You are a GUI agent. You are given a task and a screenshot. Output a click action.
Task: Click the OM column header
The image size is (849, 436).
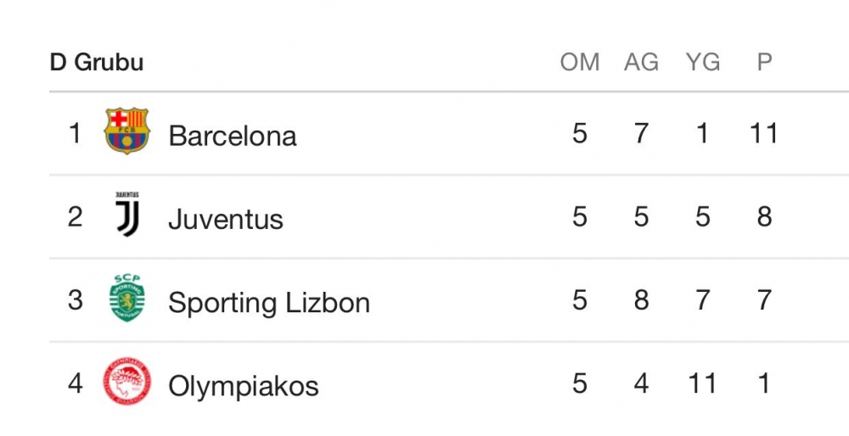(580, 62)
